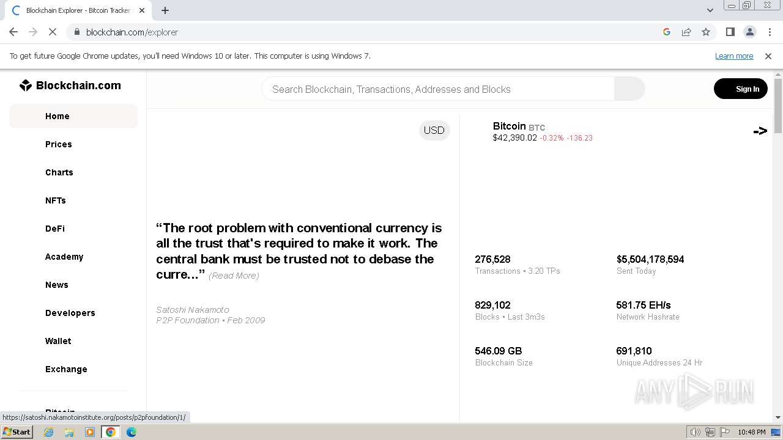Dismiss the Chrome update notification bar
The height and width of the screenshot is (440, 783).
coord(768,56)
